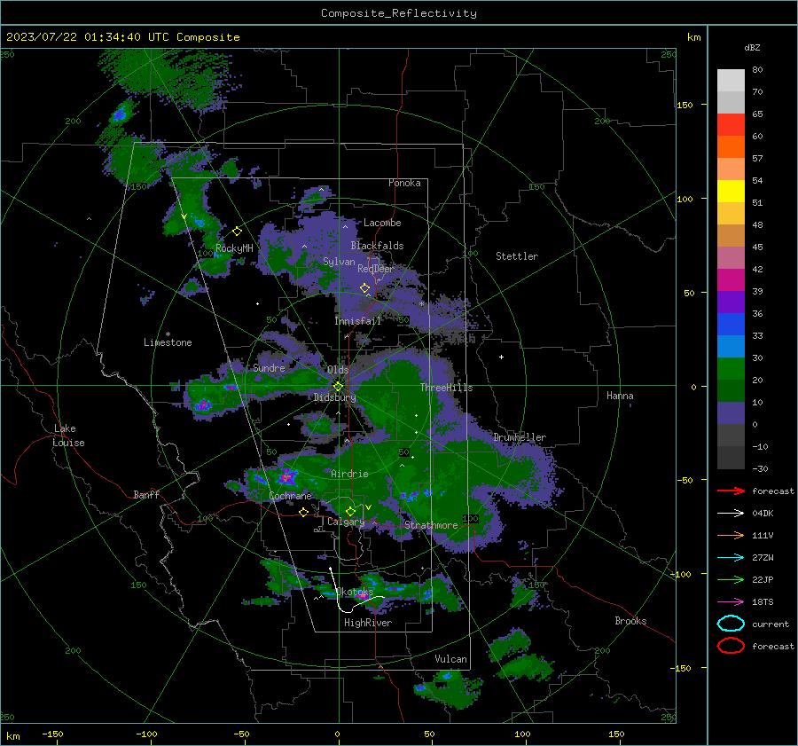Click the Limestone label
The width and height of the screenshot is (798, 746).
click(168, 342)
